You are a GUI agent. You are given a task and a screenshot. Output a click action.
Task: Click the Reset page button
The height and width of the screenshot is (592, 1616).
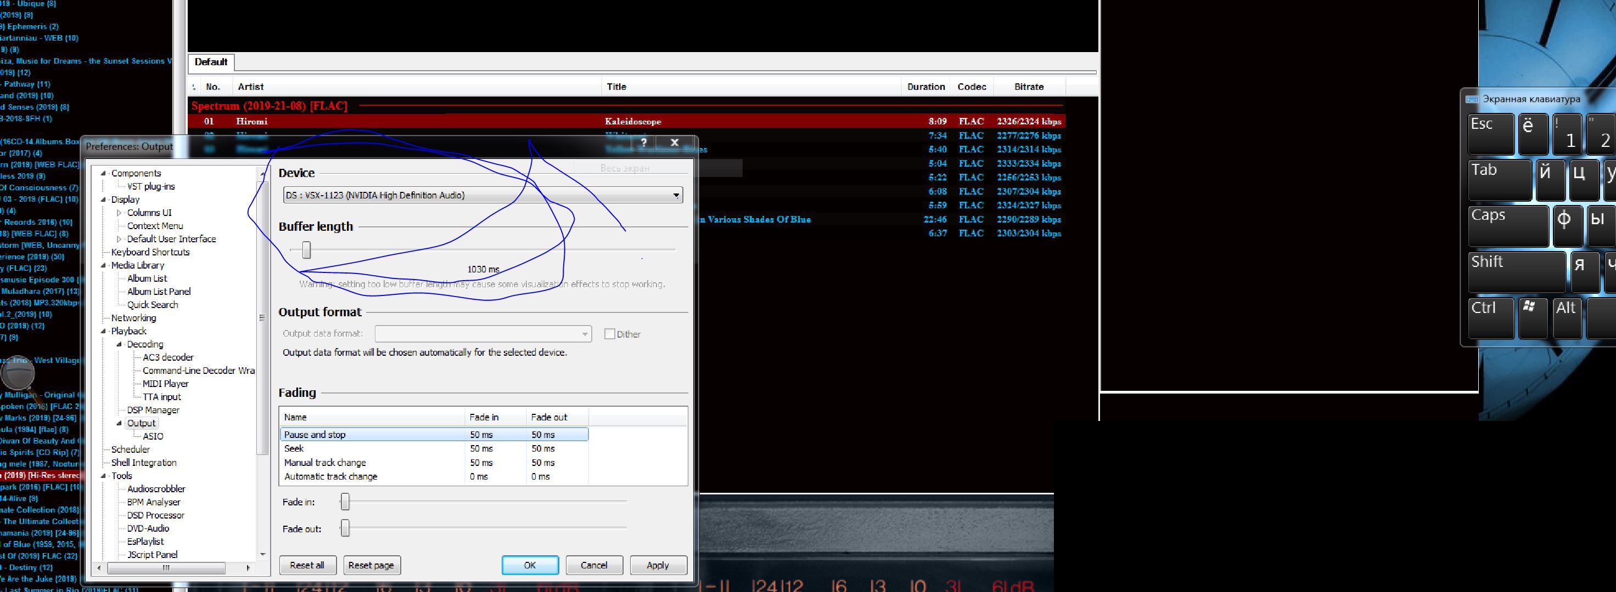(x=371, y=565)
